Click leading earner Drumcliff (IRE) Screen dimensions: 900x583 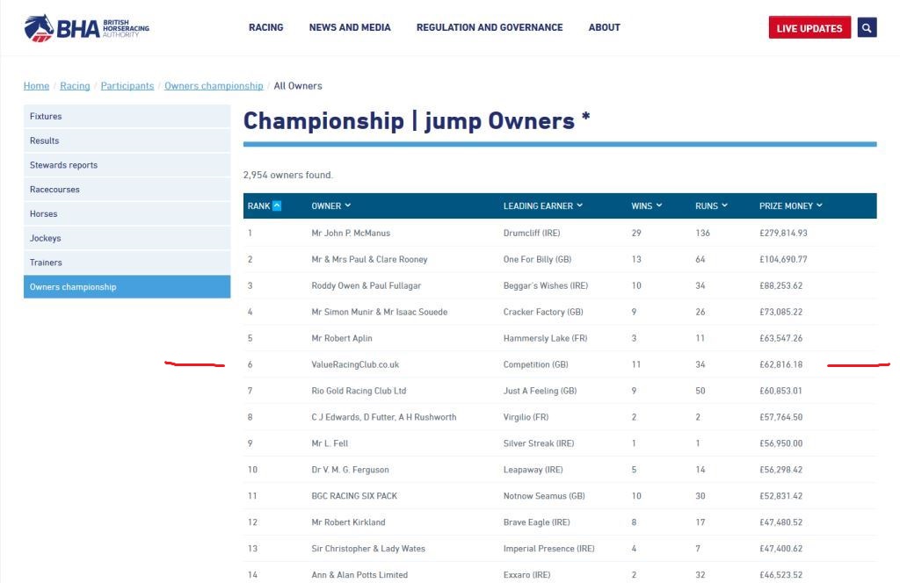pos(532,234)
